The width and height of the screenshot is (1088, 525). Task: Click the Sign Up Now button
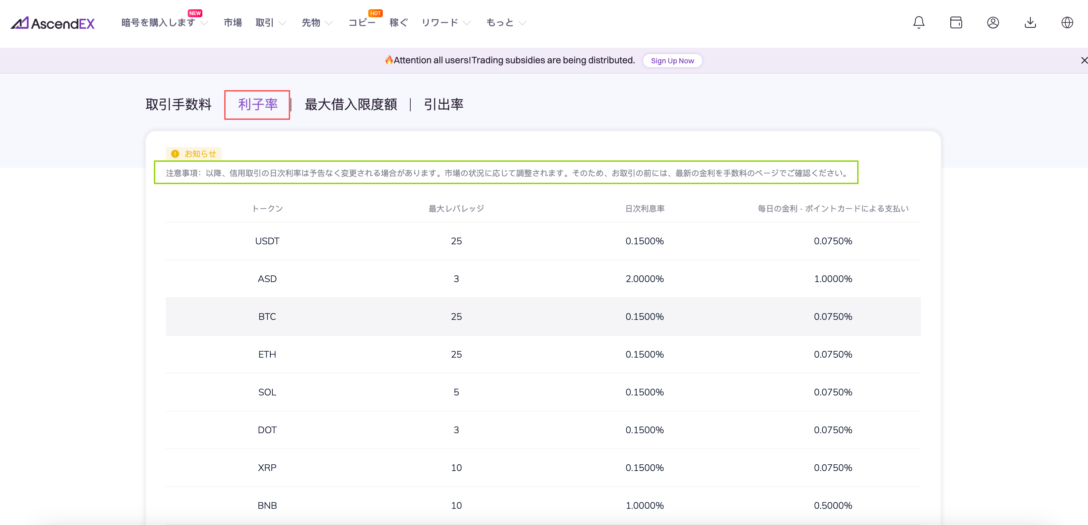[x=672, y=61]
